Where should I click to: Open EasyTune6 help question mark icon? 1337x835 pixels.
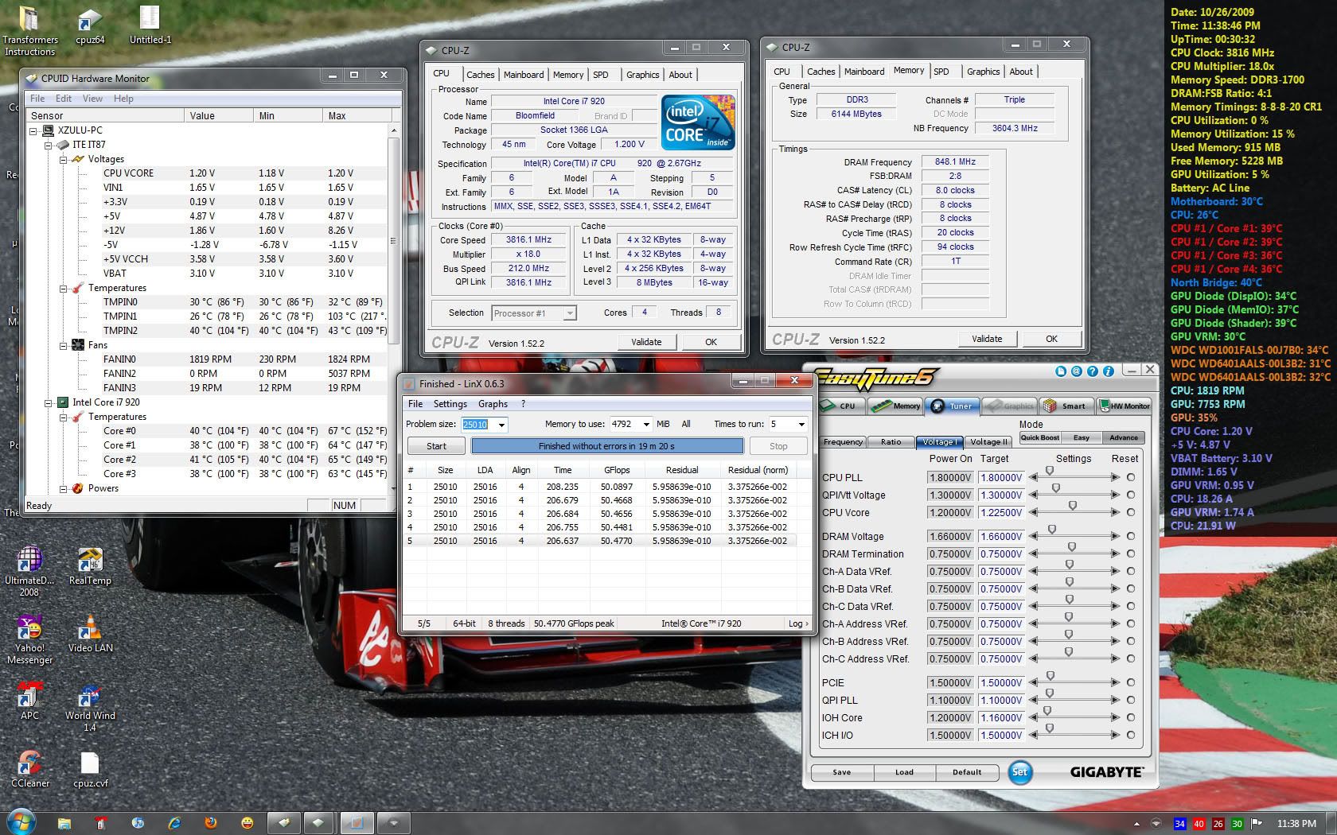[1092, 371]
